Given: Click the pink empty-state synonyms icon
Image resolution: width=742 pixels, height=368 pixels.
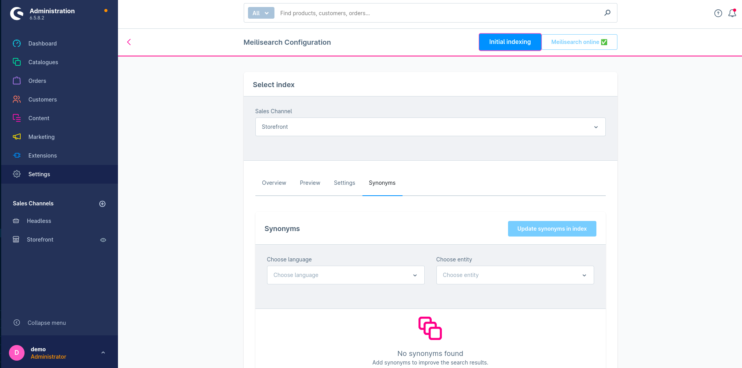Looking at the screenshot, I should [x=430, y=328].
